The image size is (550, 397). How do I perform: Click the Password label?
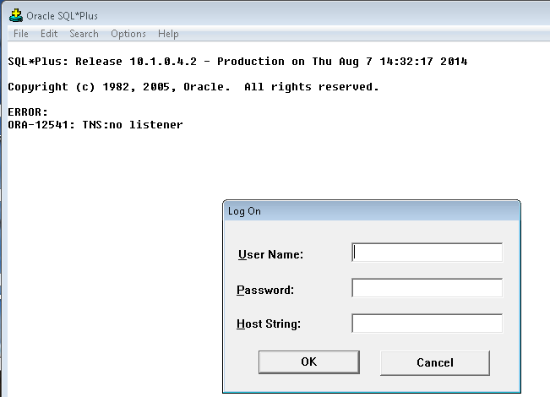point(265,290)
